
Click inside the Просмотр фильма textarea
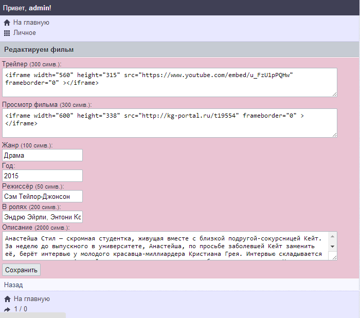click(169, 123)
